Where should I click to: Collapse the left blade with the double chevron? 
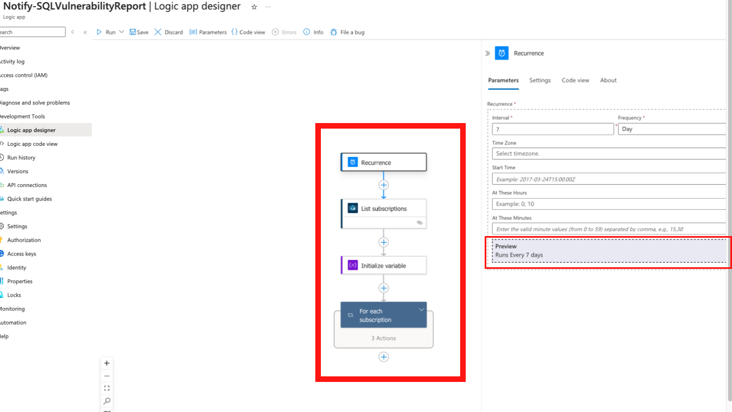(x=85, y=32)
